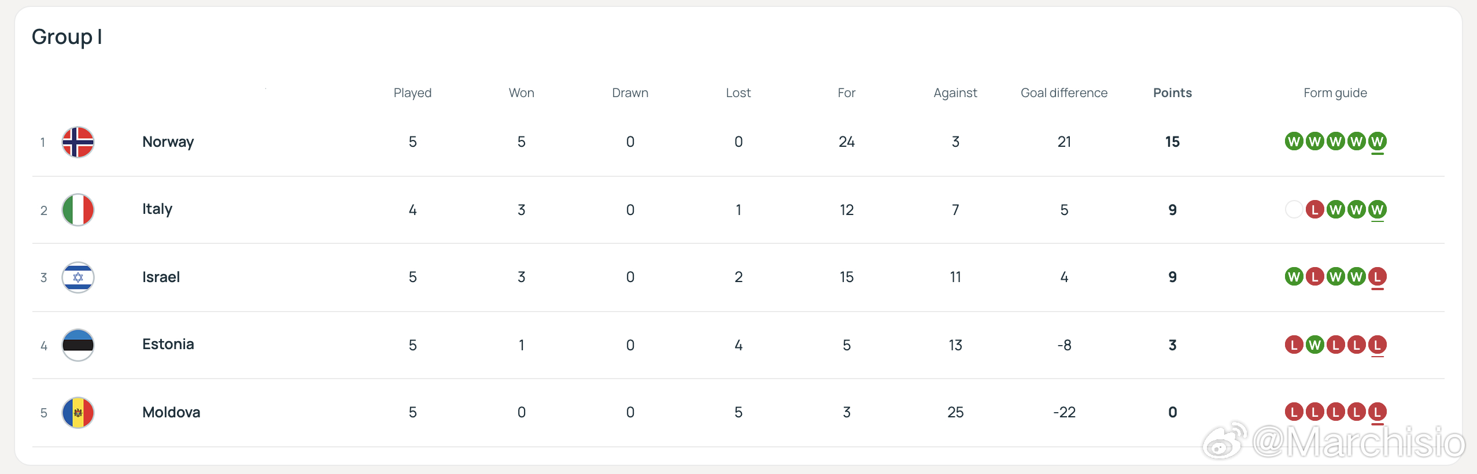This screenshot has height=474, width=1477.
Task: Click the Israel flag icon
Action: (x=78, y=277)
